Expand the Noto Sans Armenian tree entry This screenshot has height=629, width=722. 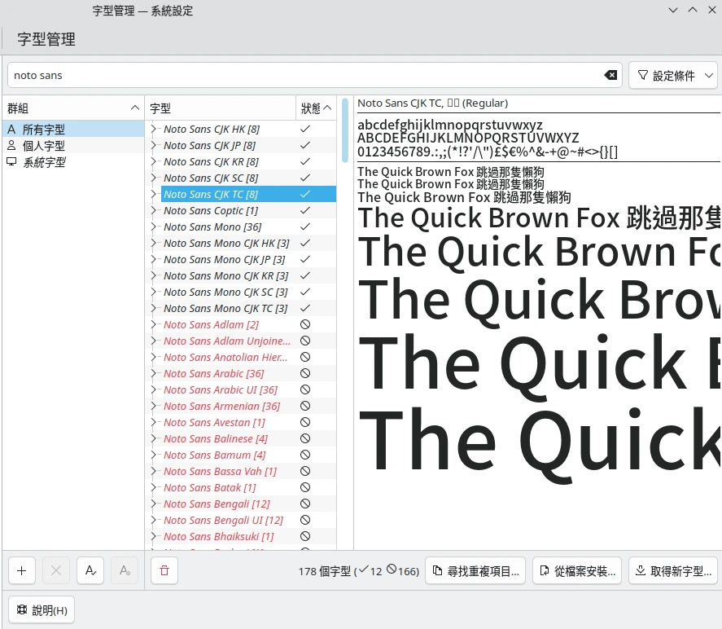pyautogui.click(x=153, y=406)
